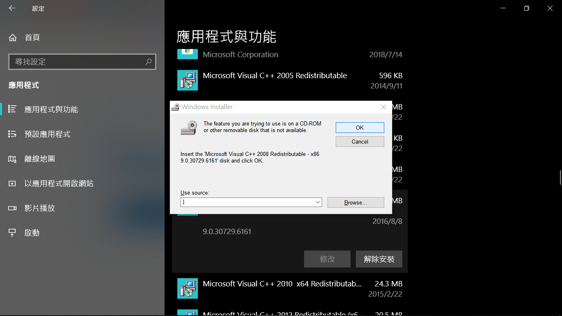Click the Windows Installer title bar icon

(175, 107)
